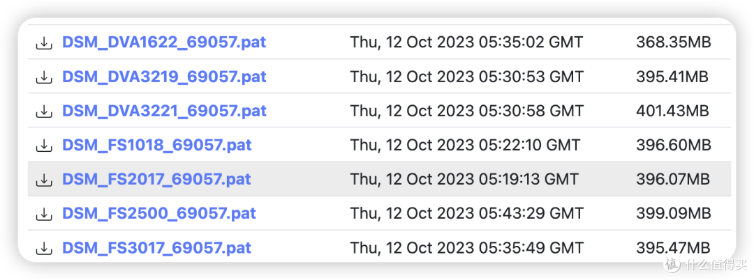Download DSM_DVA3221_69057.pat via its filename

click(x=164, y=111)
